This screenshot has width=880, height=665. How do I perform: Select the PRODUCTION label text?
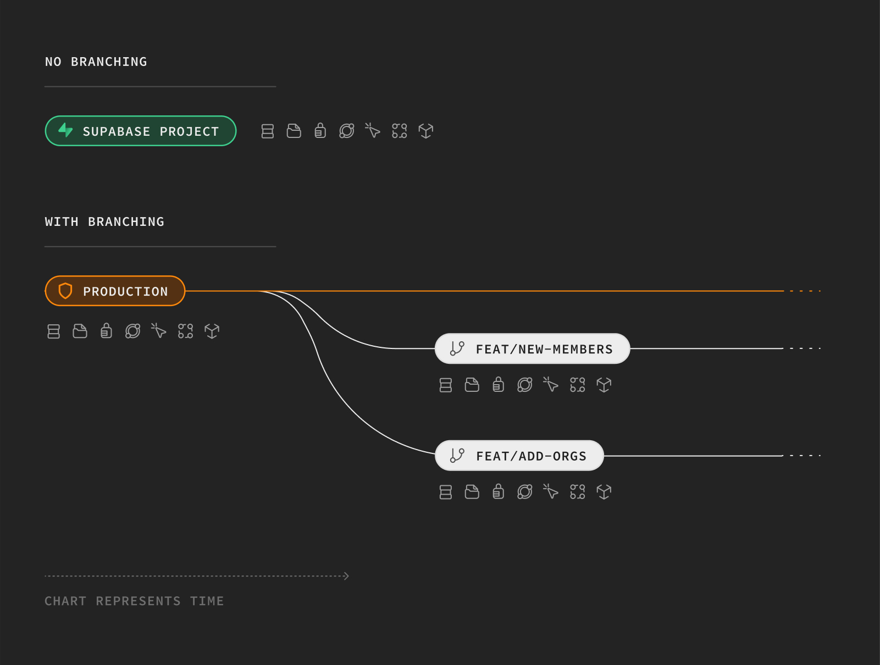click(126, 292)
